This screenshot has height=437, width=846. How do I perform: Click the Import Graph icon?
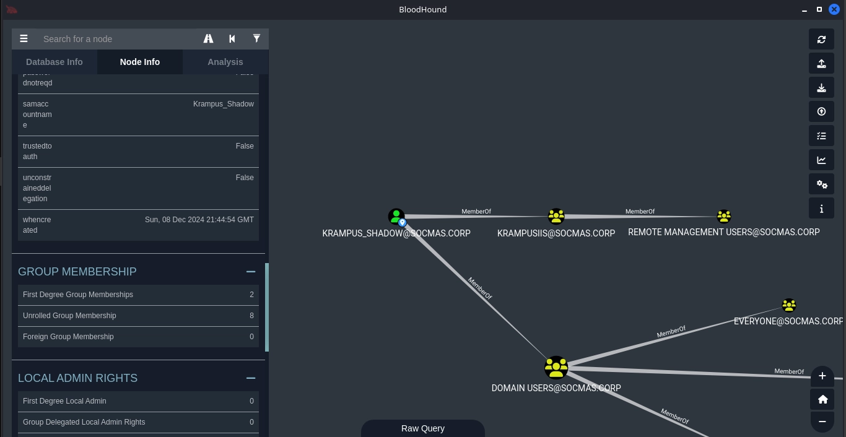click(x=821, y=87)
